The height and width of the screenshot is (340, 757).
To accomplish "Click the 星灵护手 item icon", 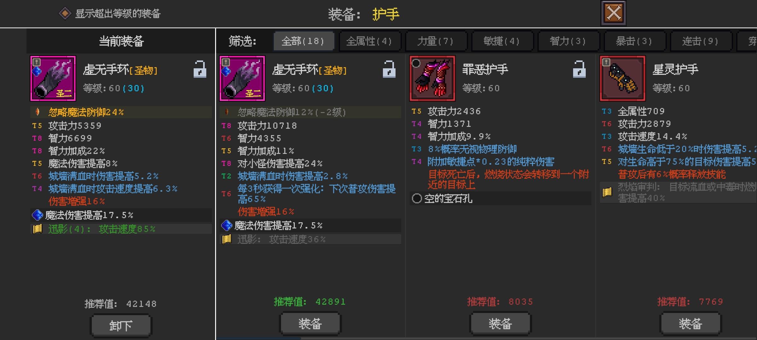I will (x=623, y=78).
